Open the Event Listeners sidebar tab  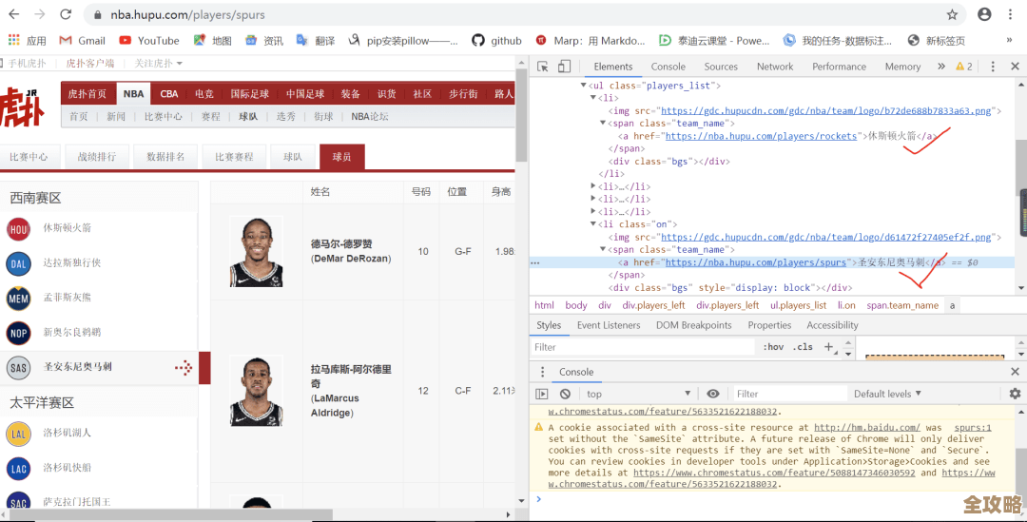[609, 325]
